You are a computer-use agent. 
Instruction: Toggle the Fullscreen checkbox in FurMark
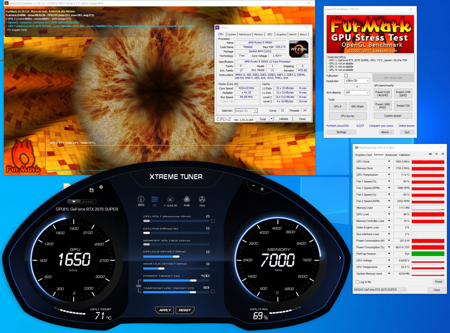pos(346,75)
